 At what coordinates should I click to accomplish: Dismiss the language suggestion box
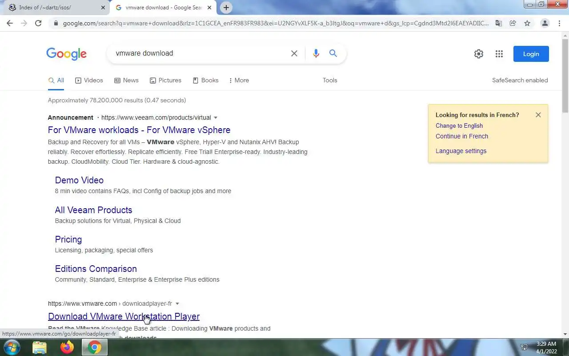click(x=538, y=115)
